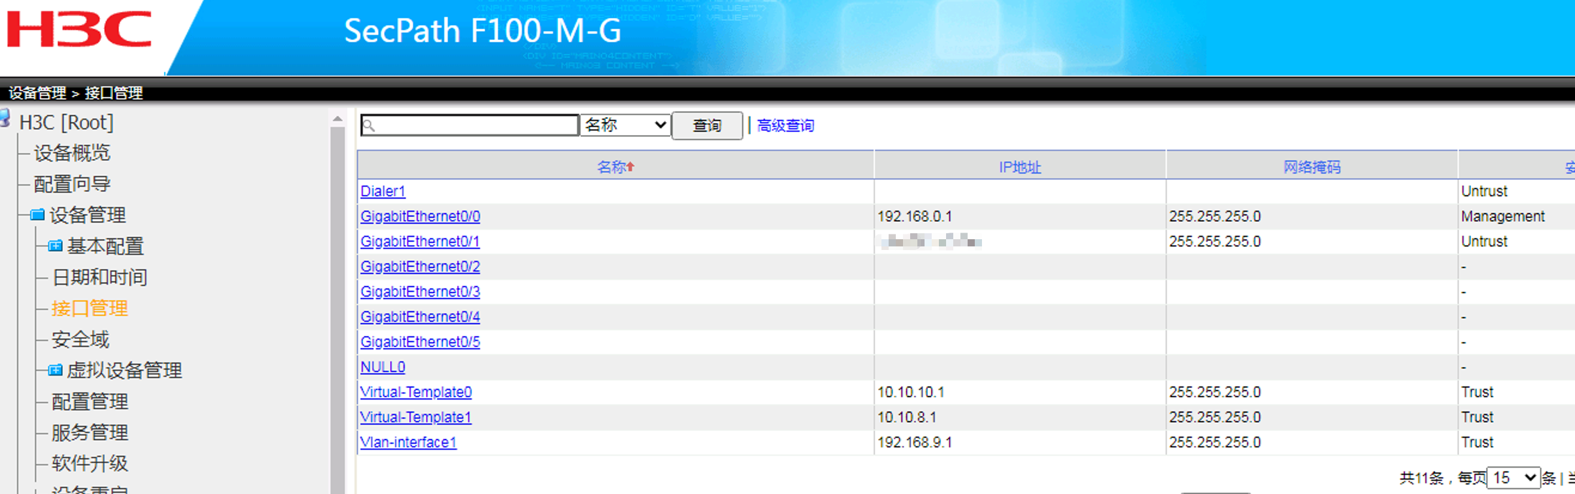Viewport: 1575px width, 494px height.
Task: Collapse the 设备管理 tree folder
Action: [37, 215]
